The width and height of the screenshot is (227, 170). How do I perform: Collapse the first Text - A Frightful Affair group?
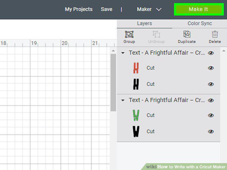coord(123,53)
